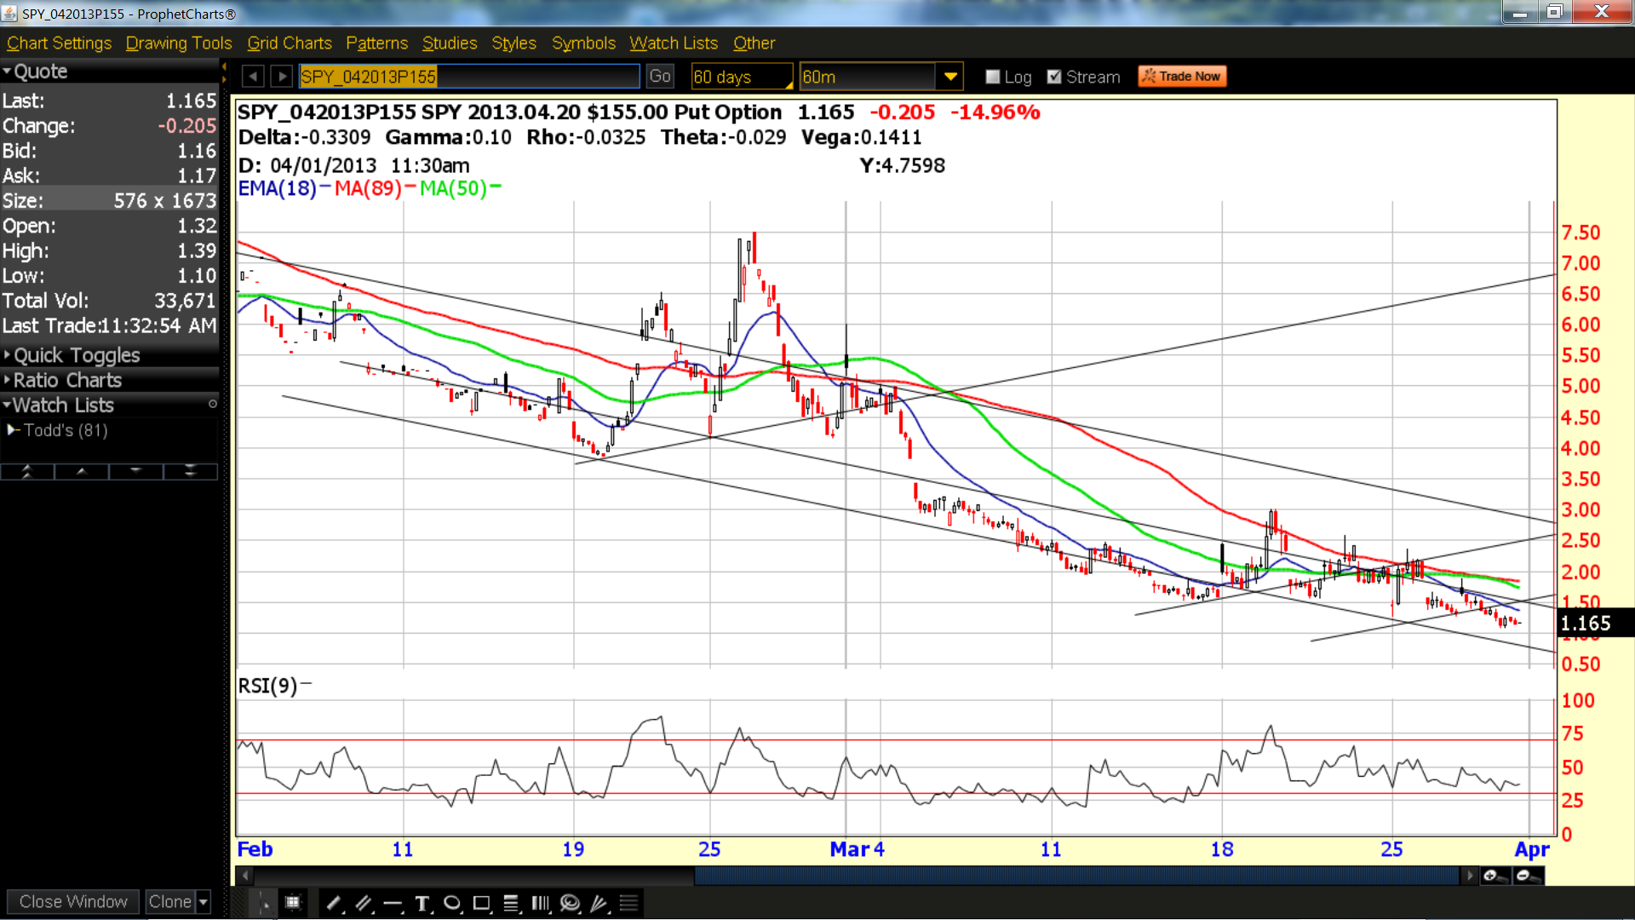Click the Trade Now button
The height and width of the screenshot is (920, 1635).
click(x=1182, y=77)
